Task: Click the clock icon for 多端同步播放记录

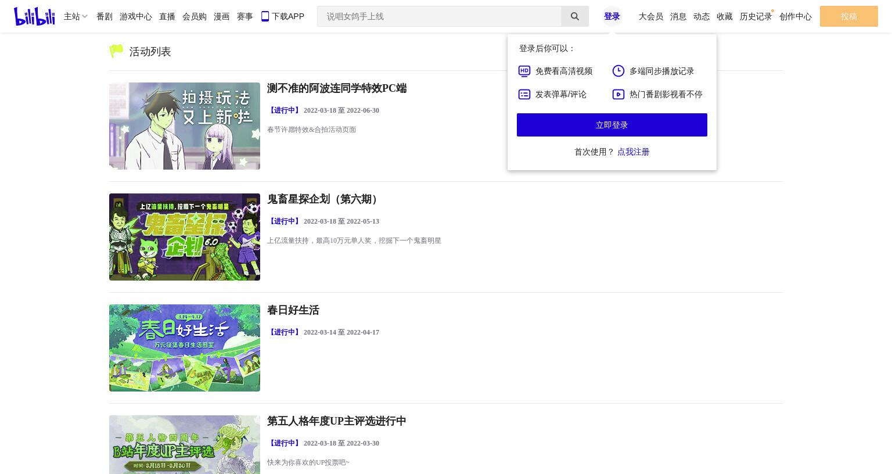Action: (x=618, y=71)
